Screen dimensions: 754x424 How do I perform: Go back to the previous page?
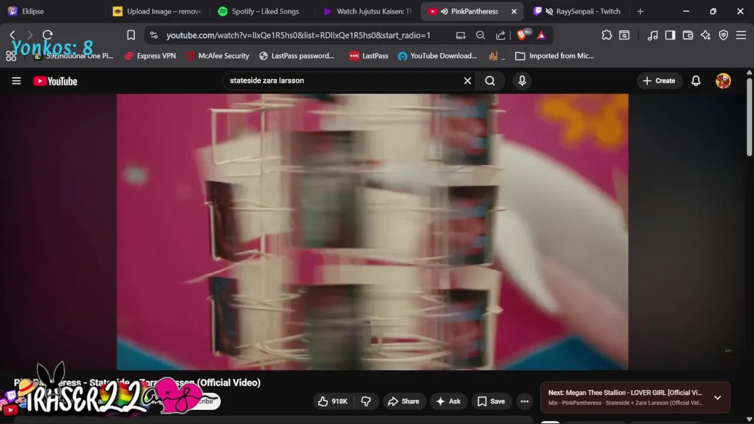click(12, 35)
